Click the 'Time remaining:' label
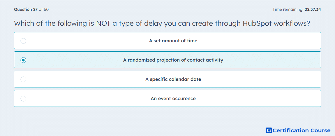Image resolution: width=335 pixels, height=136 pixels. point(288,9)
